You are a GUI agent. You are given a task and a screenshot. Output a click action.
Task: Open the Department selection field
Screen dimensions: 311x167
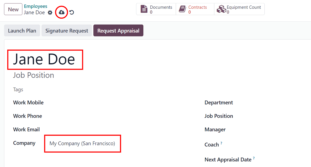coord(273,103)
